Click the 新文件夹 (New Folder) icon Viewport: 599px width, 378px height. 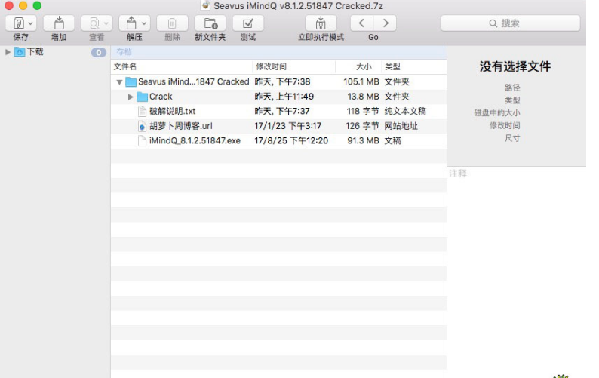[210, 23]
